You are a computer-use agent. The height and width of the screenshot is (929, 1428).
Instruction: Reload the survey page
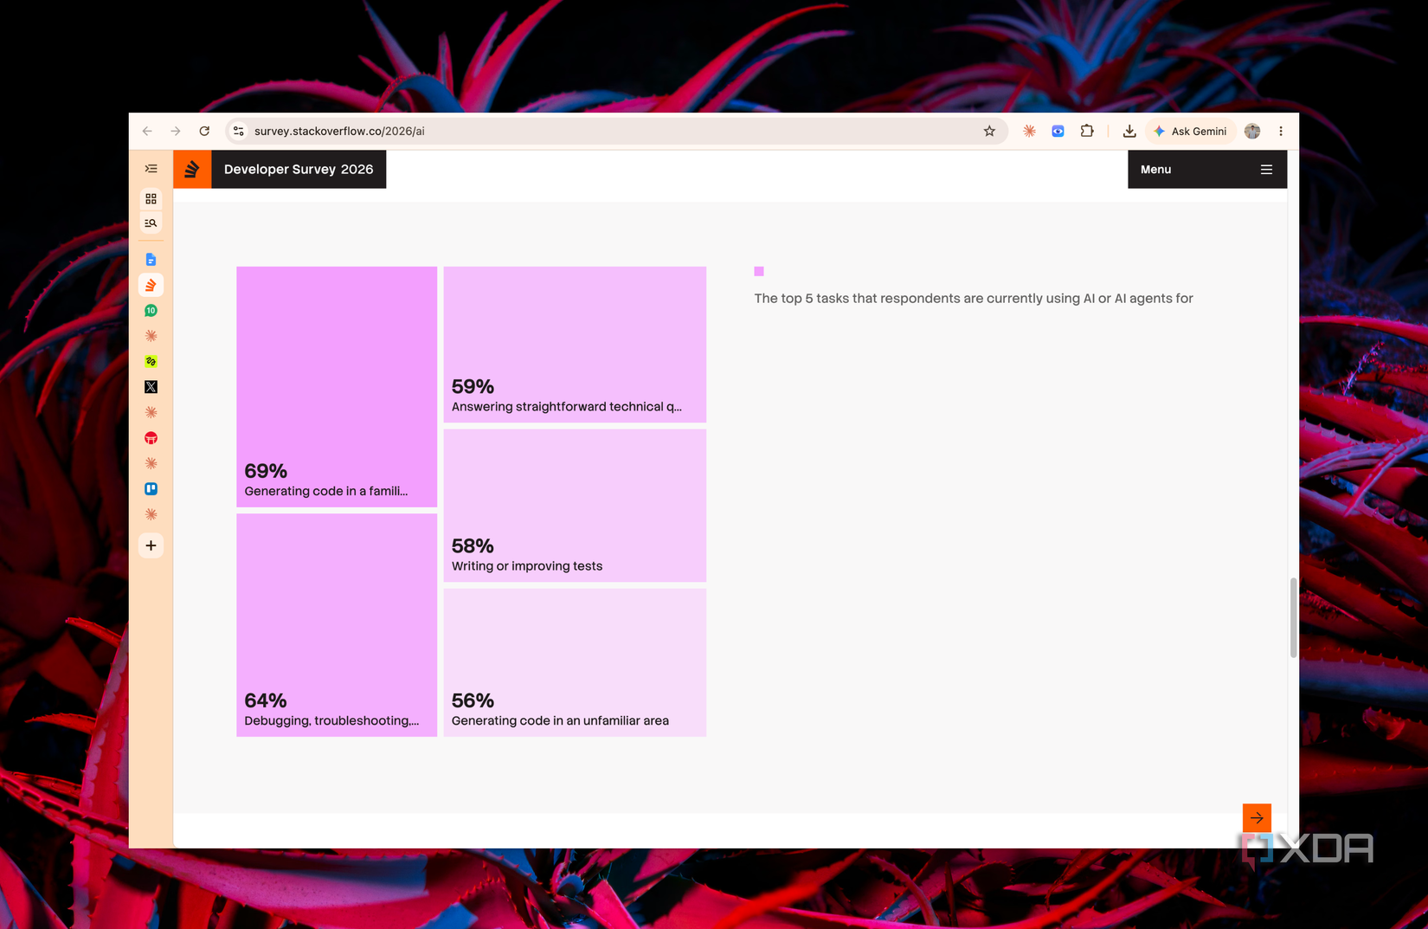point(204,132)
